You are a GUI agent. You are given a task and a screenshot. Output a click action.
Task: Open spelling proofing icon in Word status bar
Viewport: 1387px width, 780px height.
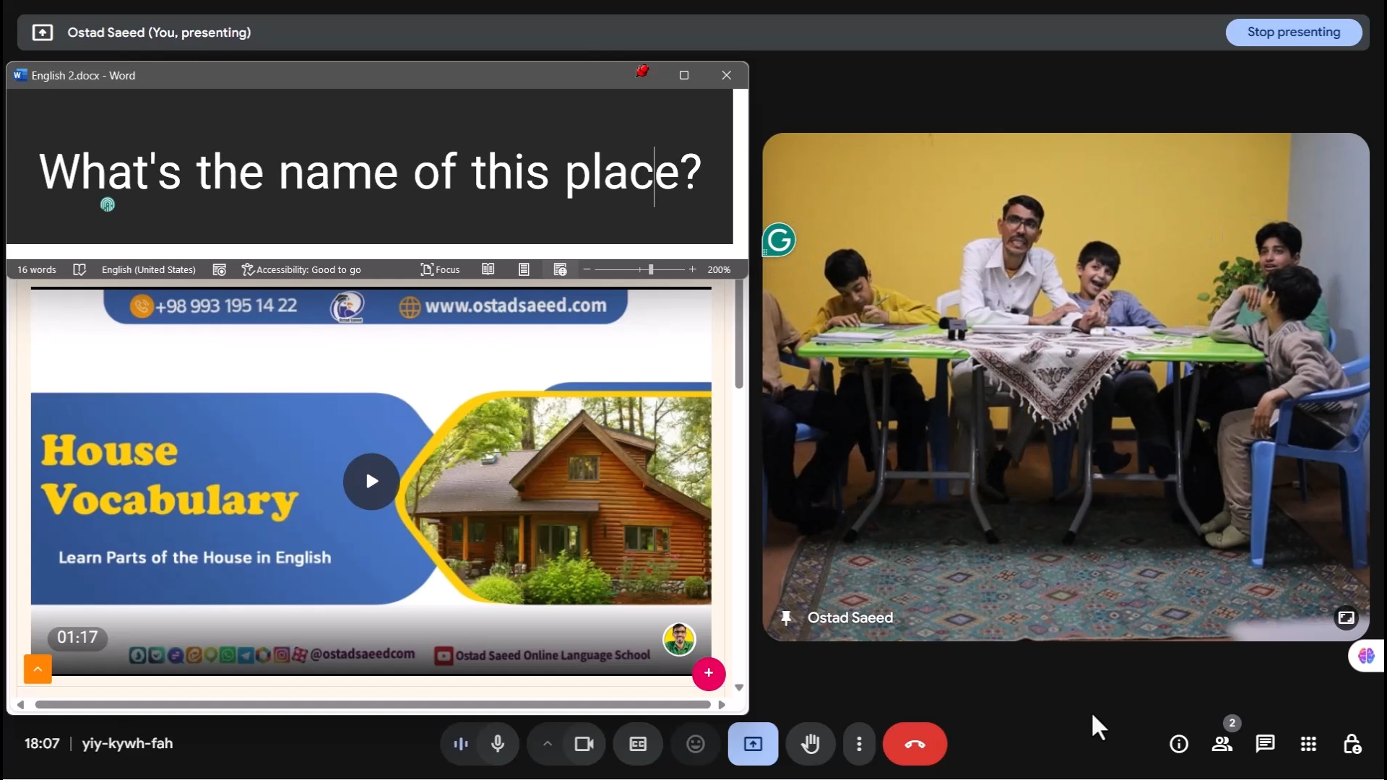click(79, 269)
